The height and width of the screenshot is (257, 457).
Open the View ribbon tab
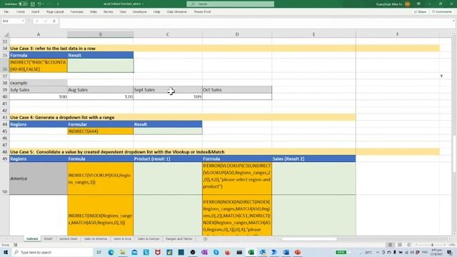[x=123, y=12]
